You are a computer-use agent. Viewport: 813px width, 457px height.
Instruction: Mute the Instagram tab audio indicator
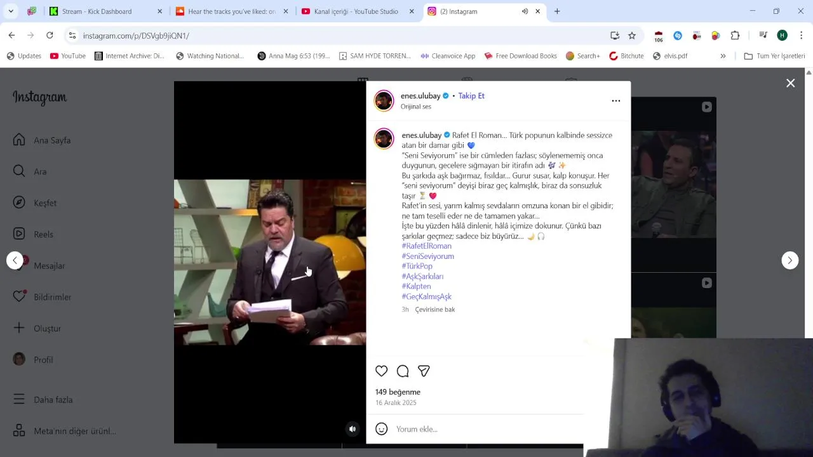click(x=525, y=11)
